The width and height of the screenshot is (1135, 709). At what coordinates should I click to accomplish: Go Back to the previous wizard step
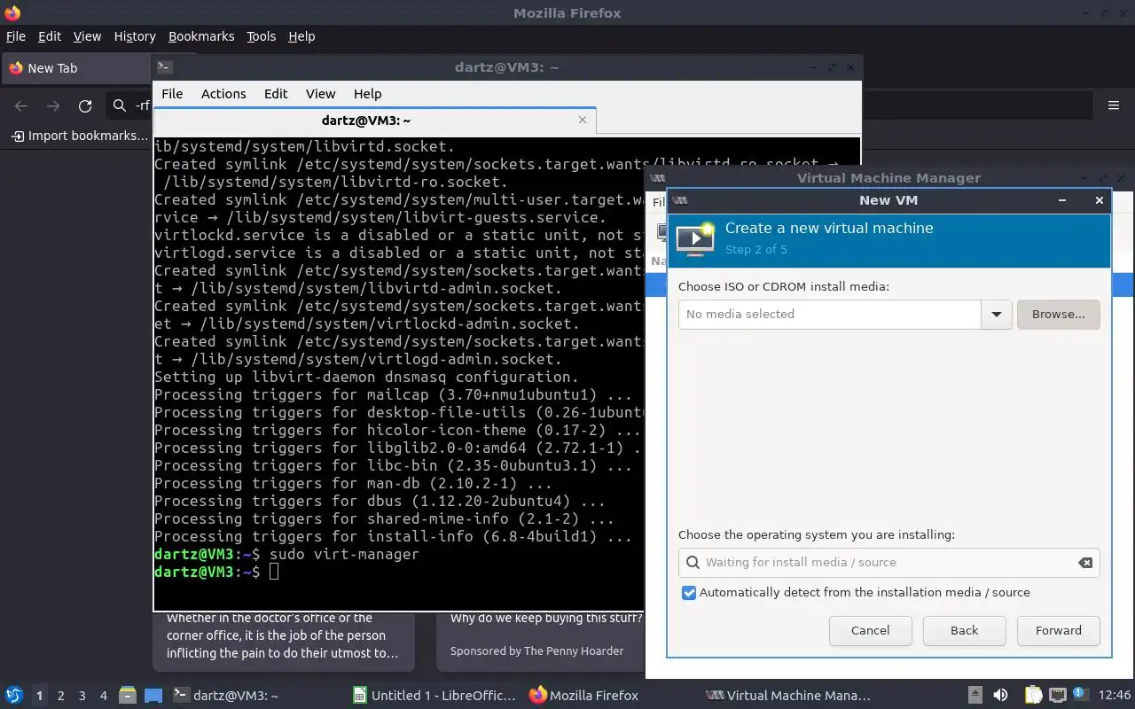[965, 631]
